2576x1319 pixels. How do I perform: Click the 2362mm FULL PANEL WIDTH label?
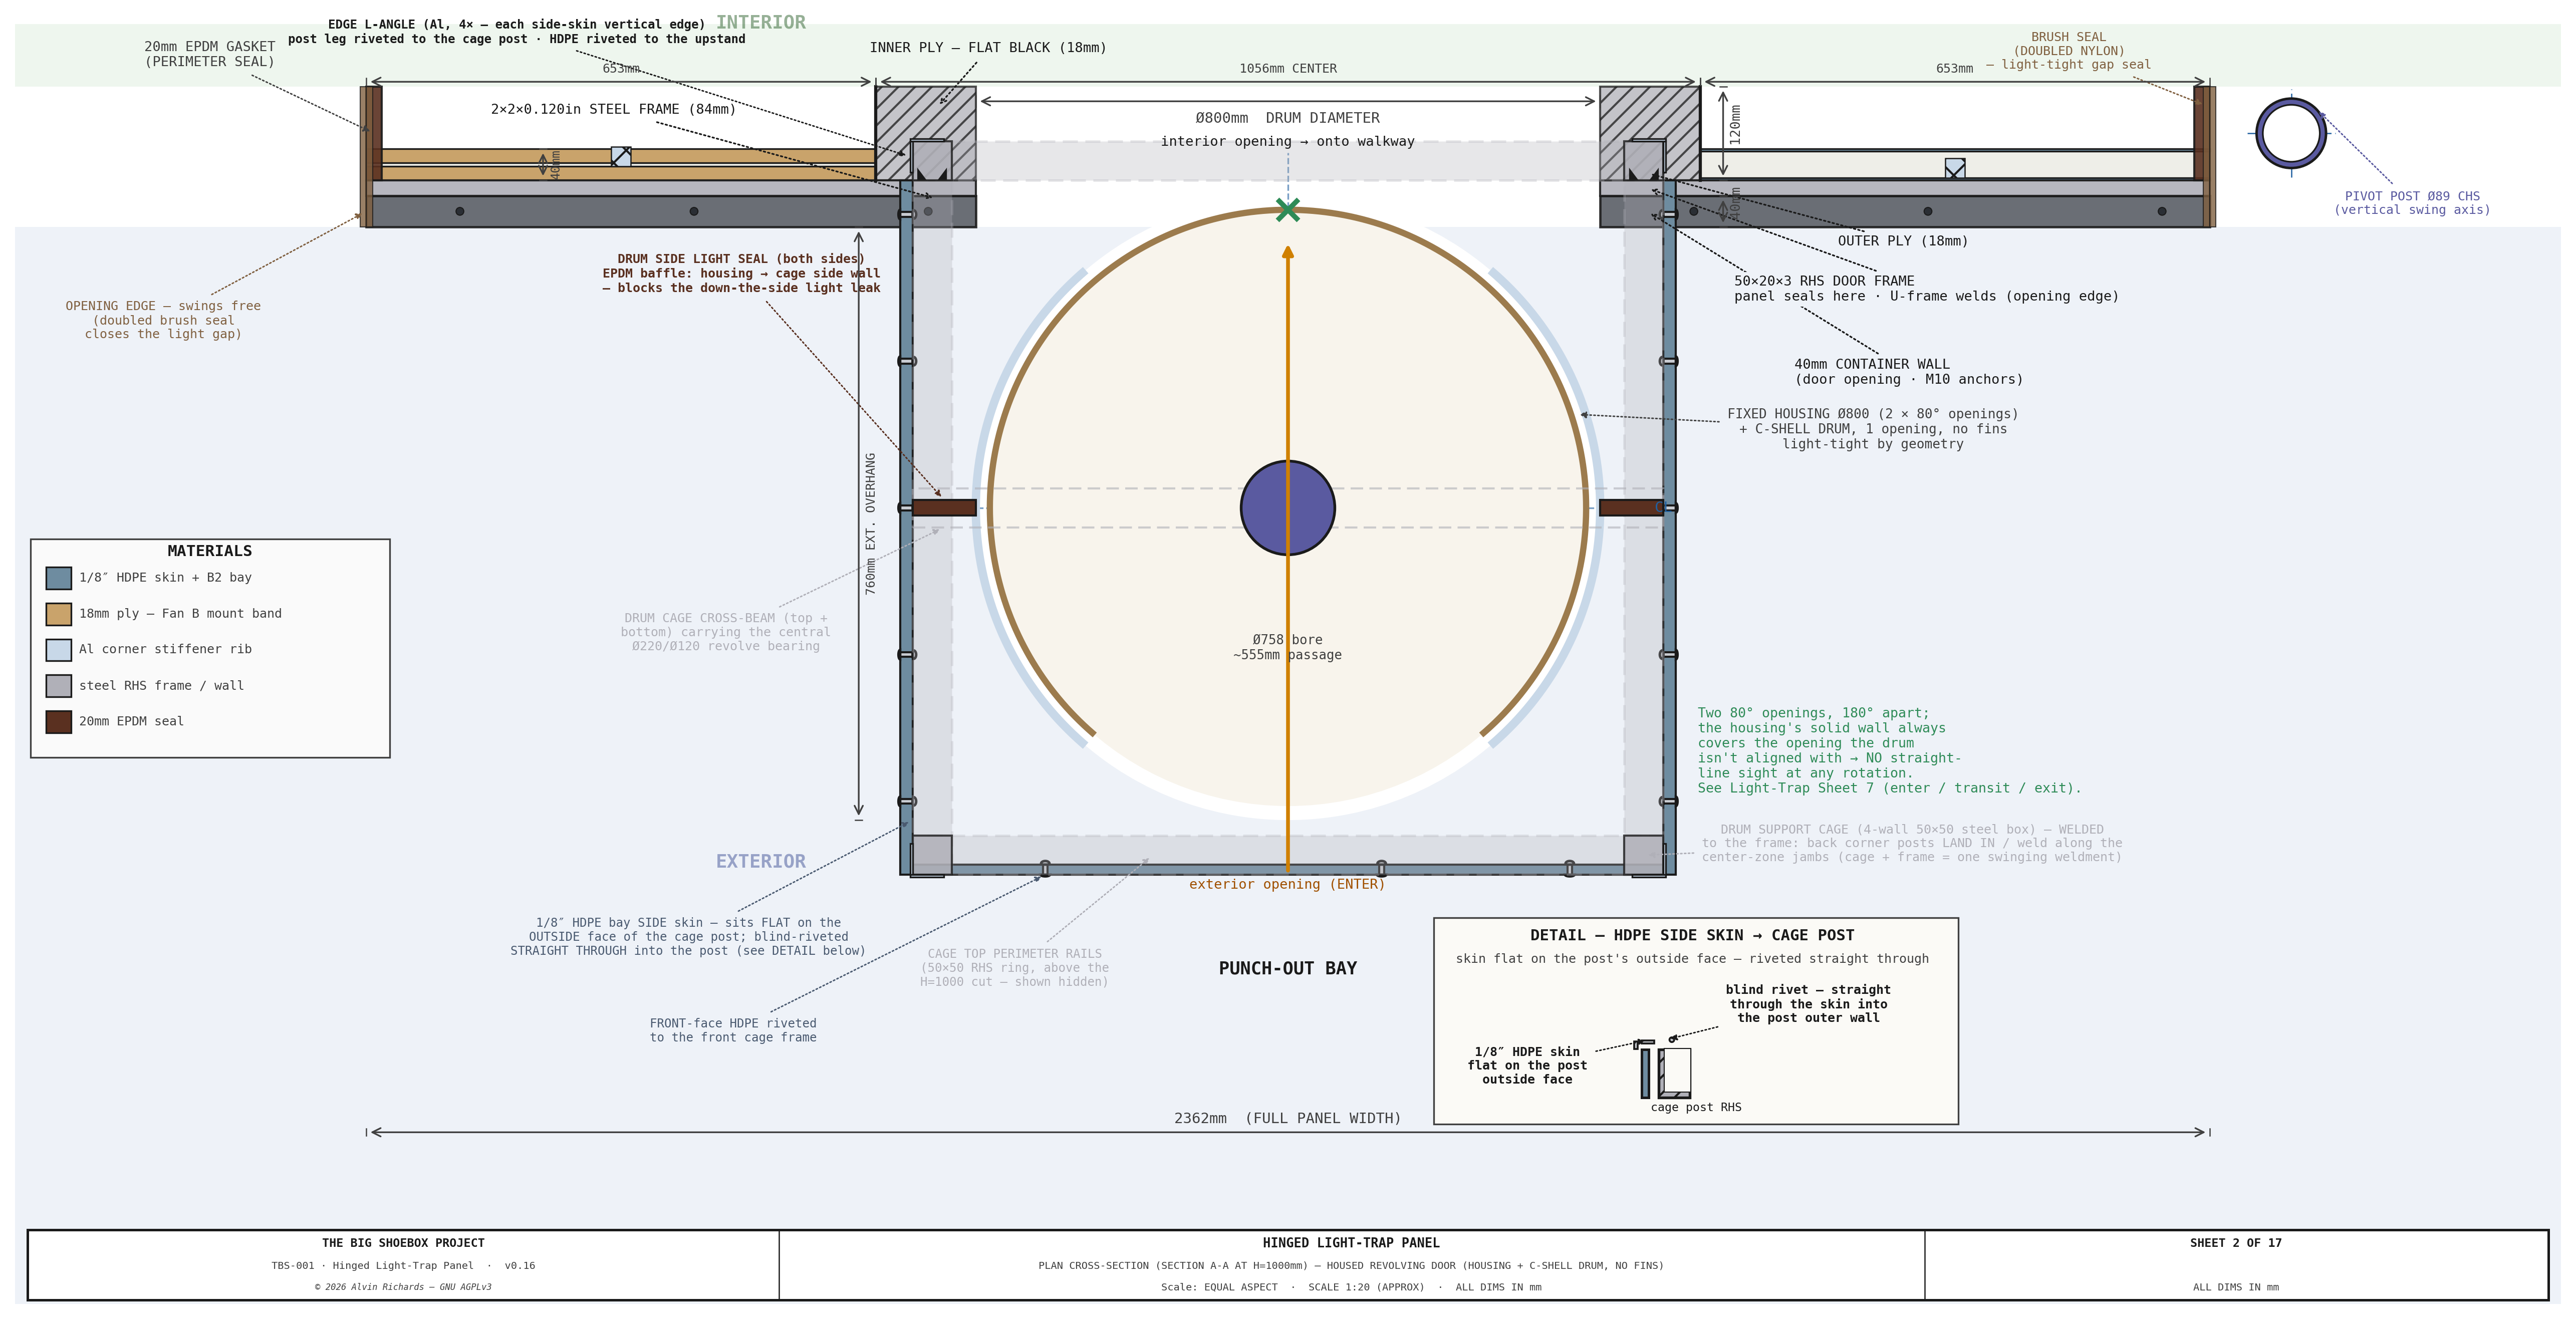[x=1288, y=1118]
